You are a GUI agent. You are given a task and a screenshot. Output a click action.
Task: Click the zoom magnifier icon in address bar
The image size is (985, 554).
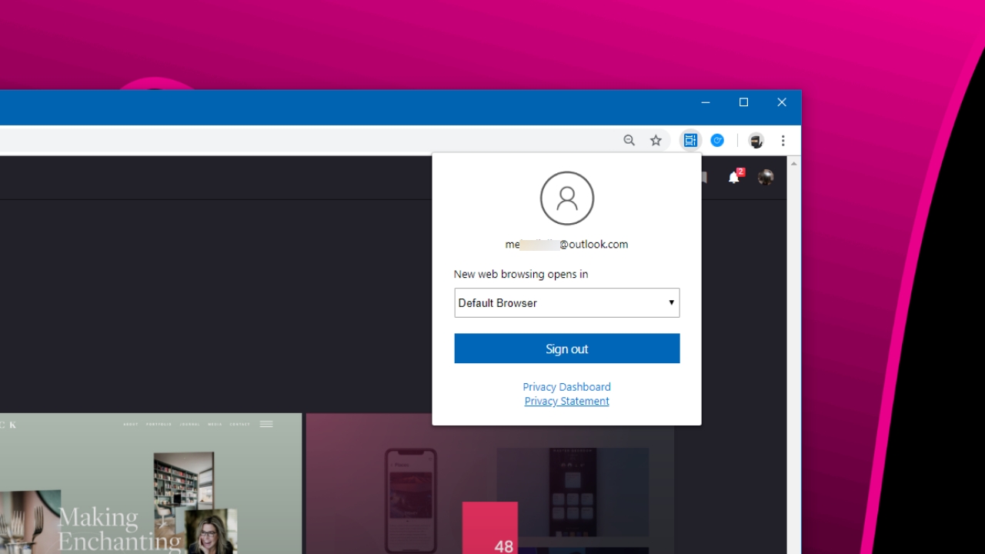(629, 140)
